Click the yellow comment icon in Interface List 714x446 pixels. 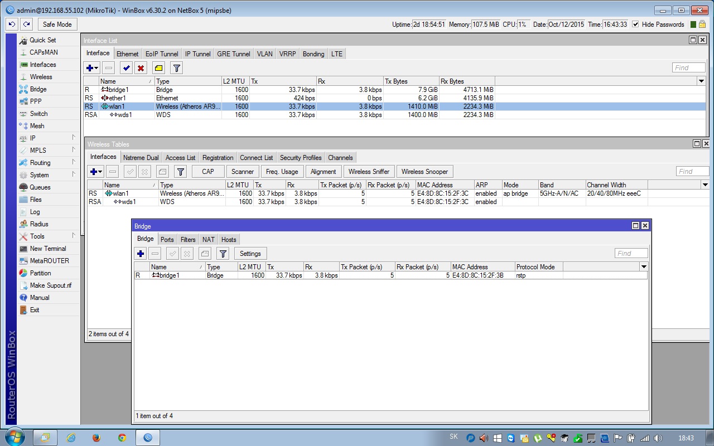point(159,68)
